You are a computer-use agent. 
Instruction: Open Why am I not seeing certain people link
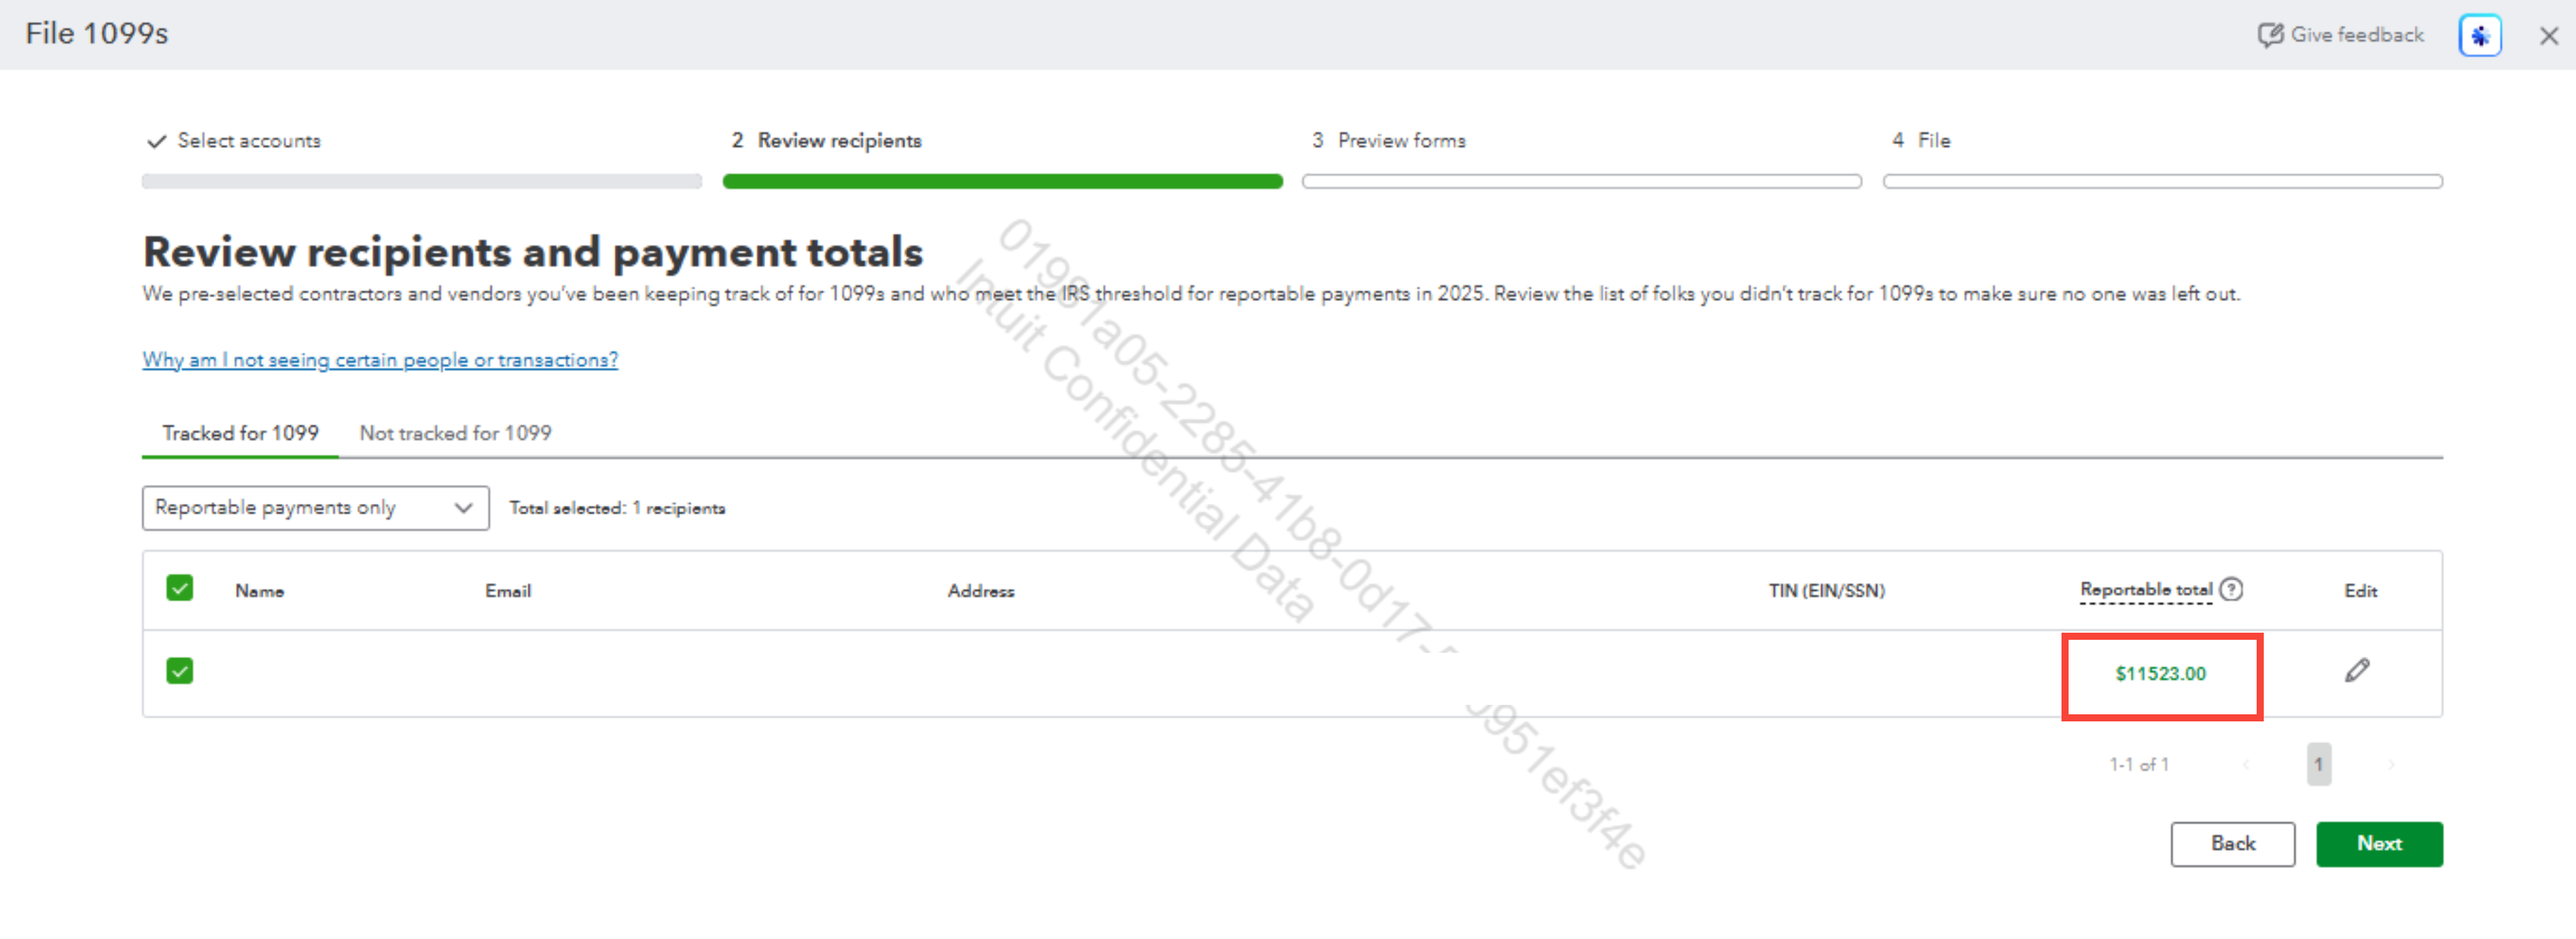click(380, 360)
